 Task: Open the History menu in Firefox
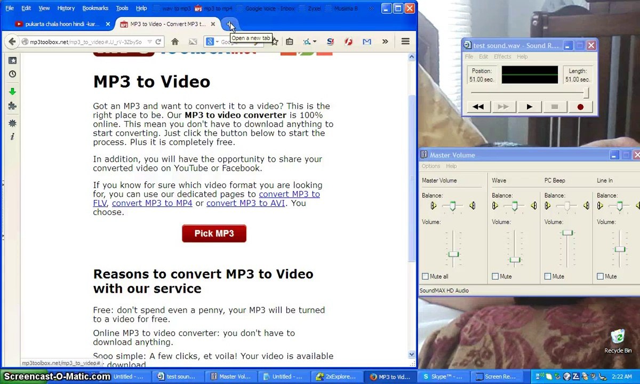(x=66, y=8)
